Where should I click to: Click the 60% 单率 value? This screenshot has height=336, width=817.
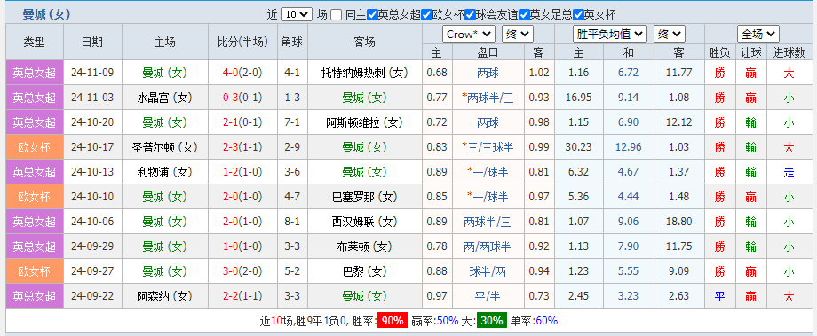coord(546,321)
